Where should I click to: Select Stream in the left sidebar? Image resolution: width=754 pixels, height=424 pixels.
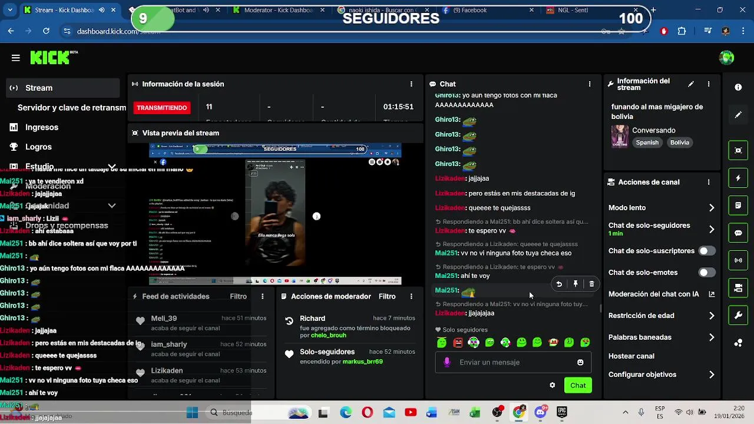coord(63,88)
